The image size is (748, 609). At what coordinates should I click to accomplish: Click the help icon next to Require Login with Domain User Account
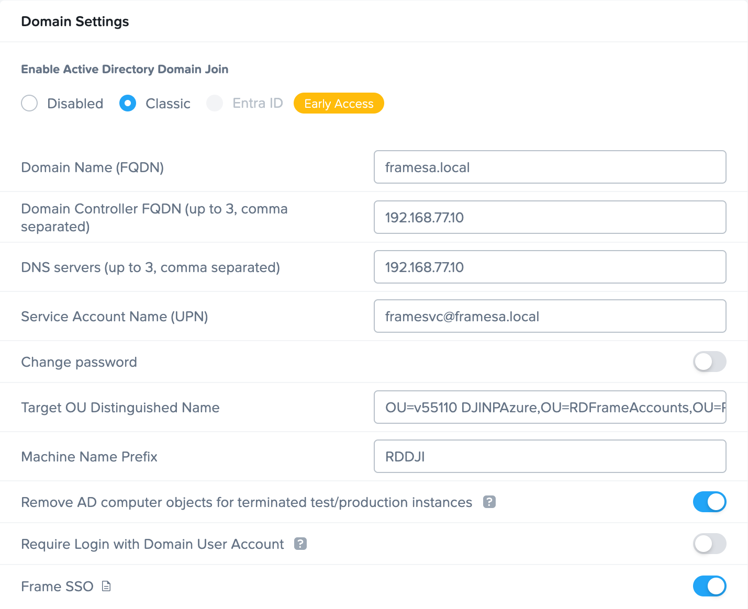[300, 544]
